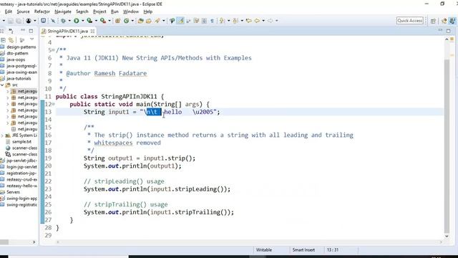This screenshot has height=258, width=458.
Task: Click the Debug bug icon
Action: 63,21
